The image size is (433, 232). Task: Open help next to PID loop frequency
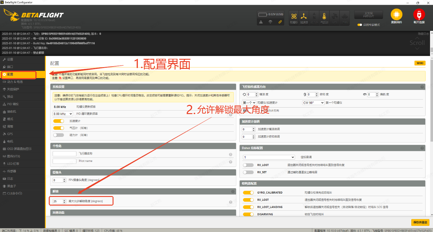(230, 114)
